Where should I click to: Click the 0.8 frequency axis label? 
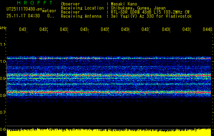pyautogui.click(x=3, y=95)
